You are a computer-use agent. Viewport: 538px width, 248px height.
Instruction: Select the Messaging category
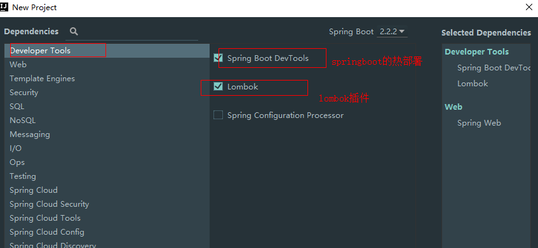107,134
